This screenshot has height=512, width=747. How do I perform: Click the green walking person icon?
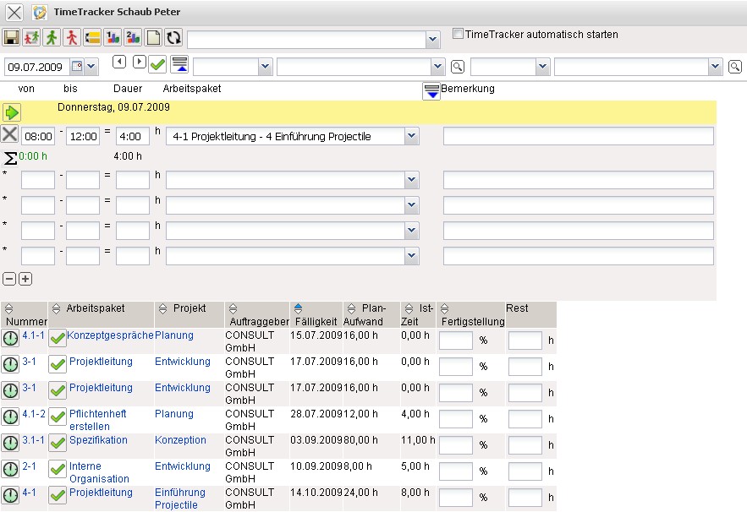[52, 38]
